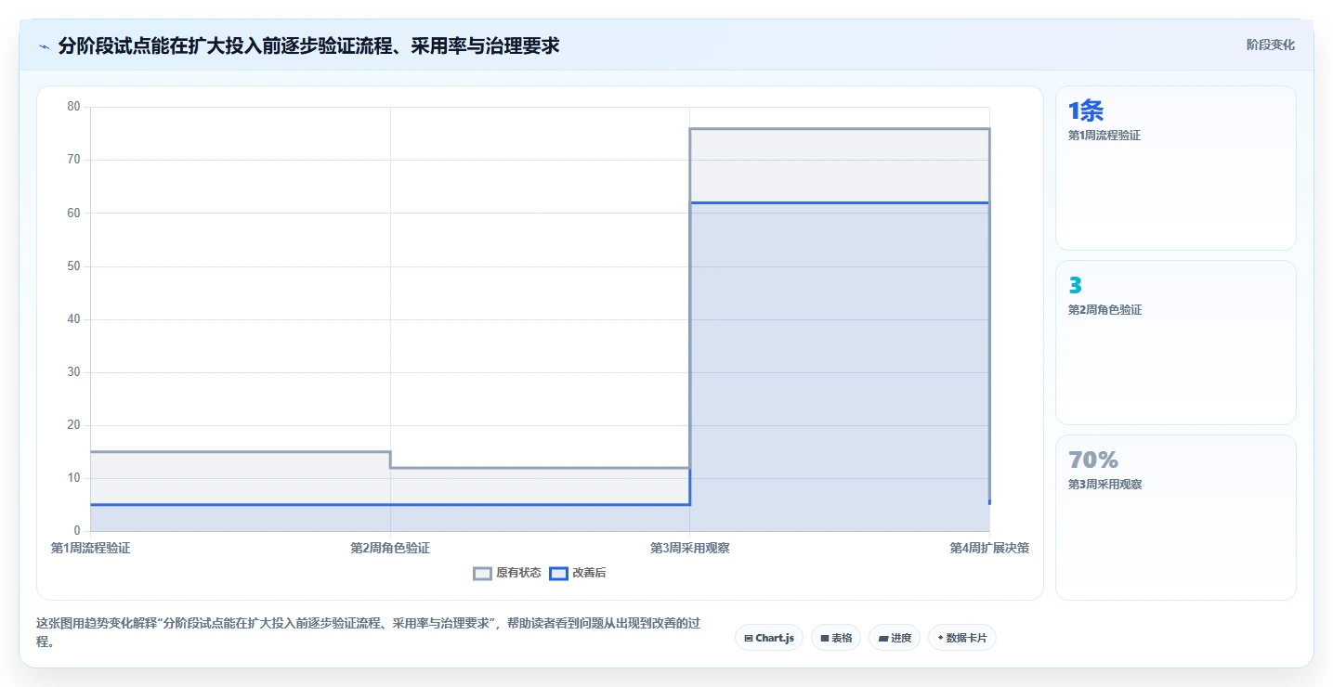The height and width of the screenshot is (687, 1333).
Task: Open the 3 第2周角色验证 data card
Action: point(1176,343)
